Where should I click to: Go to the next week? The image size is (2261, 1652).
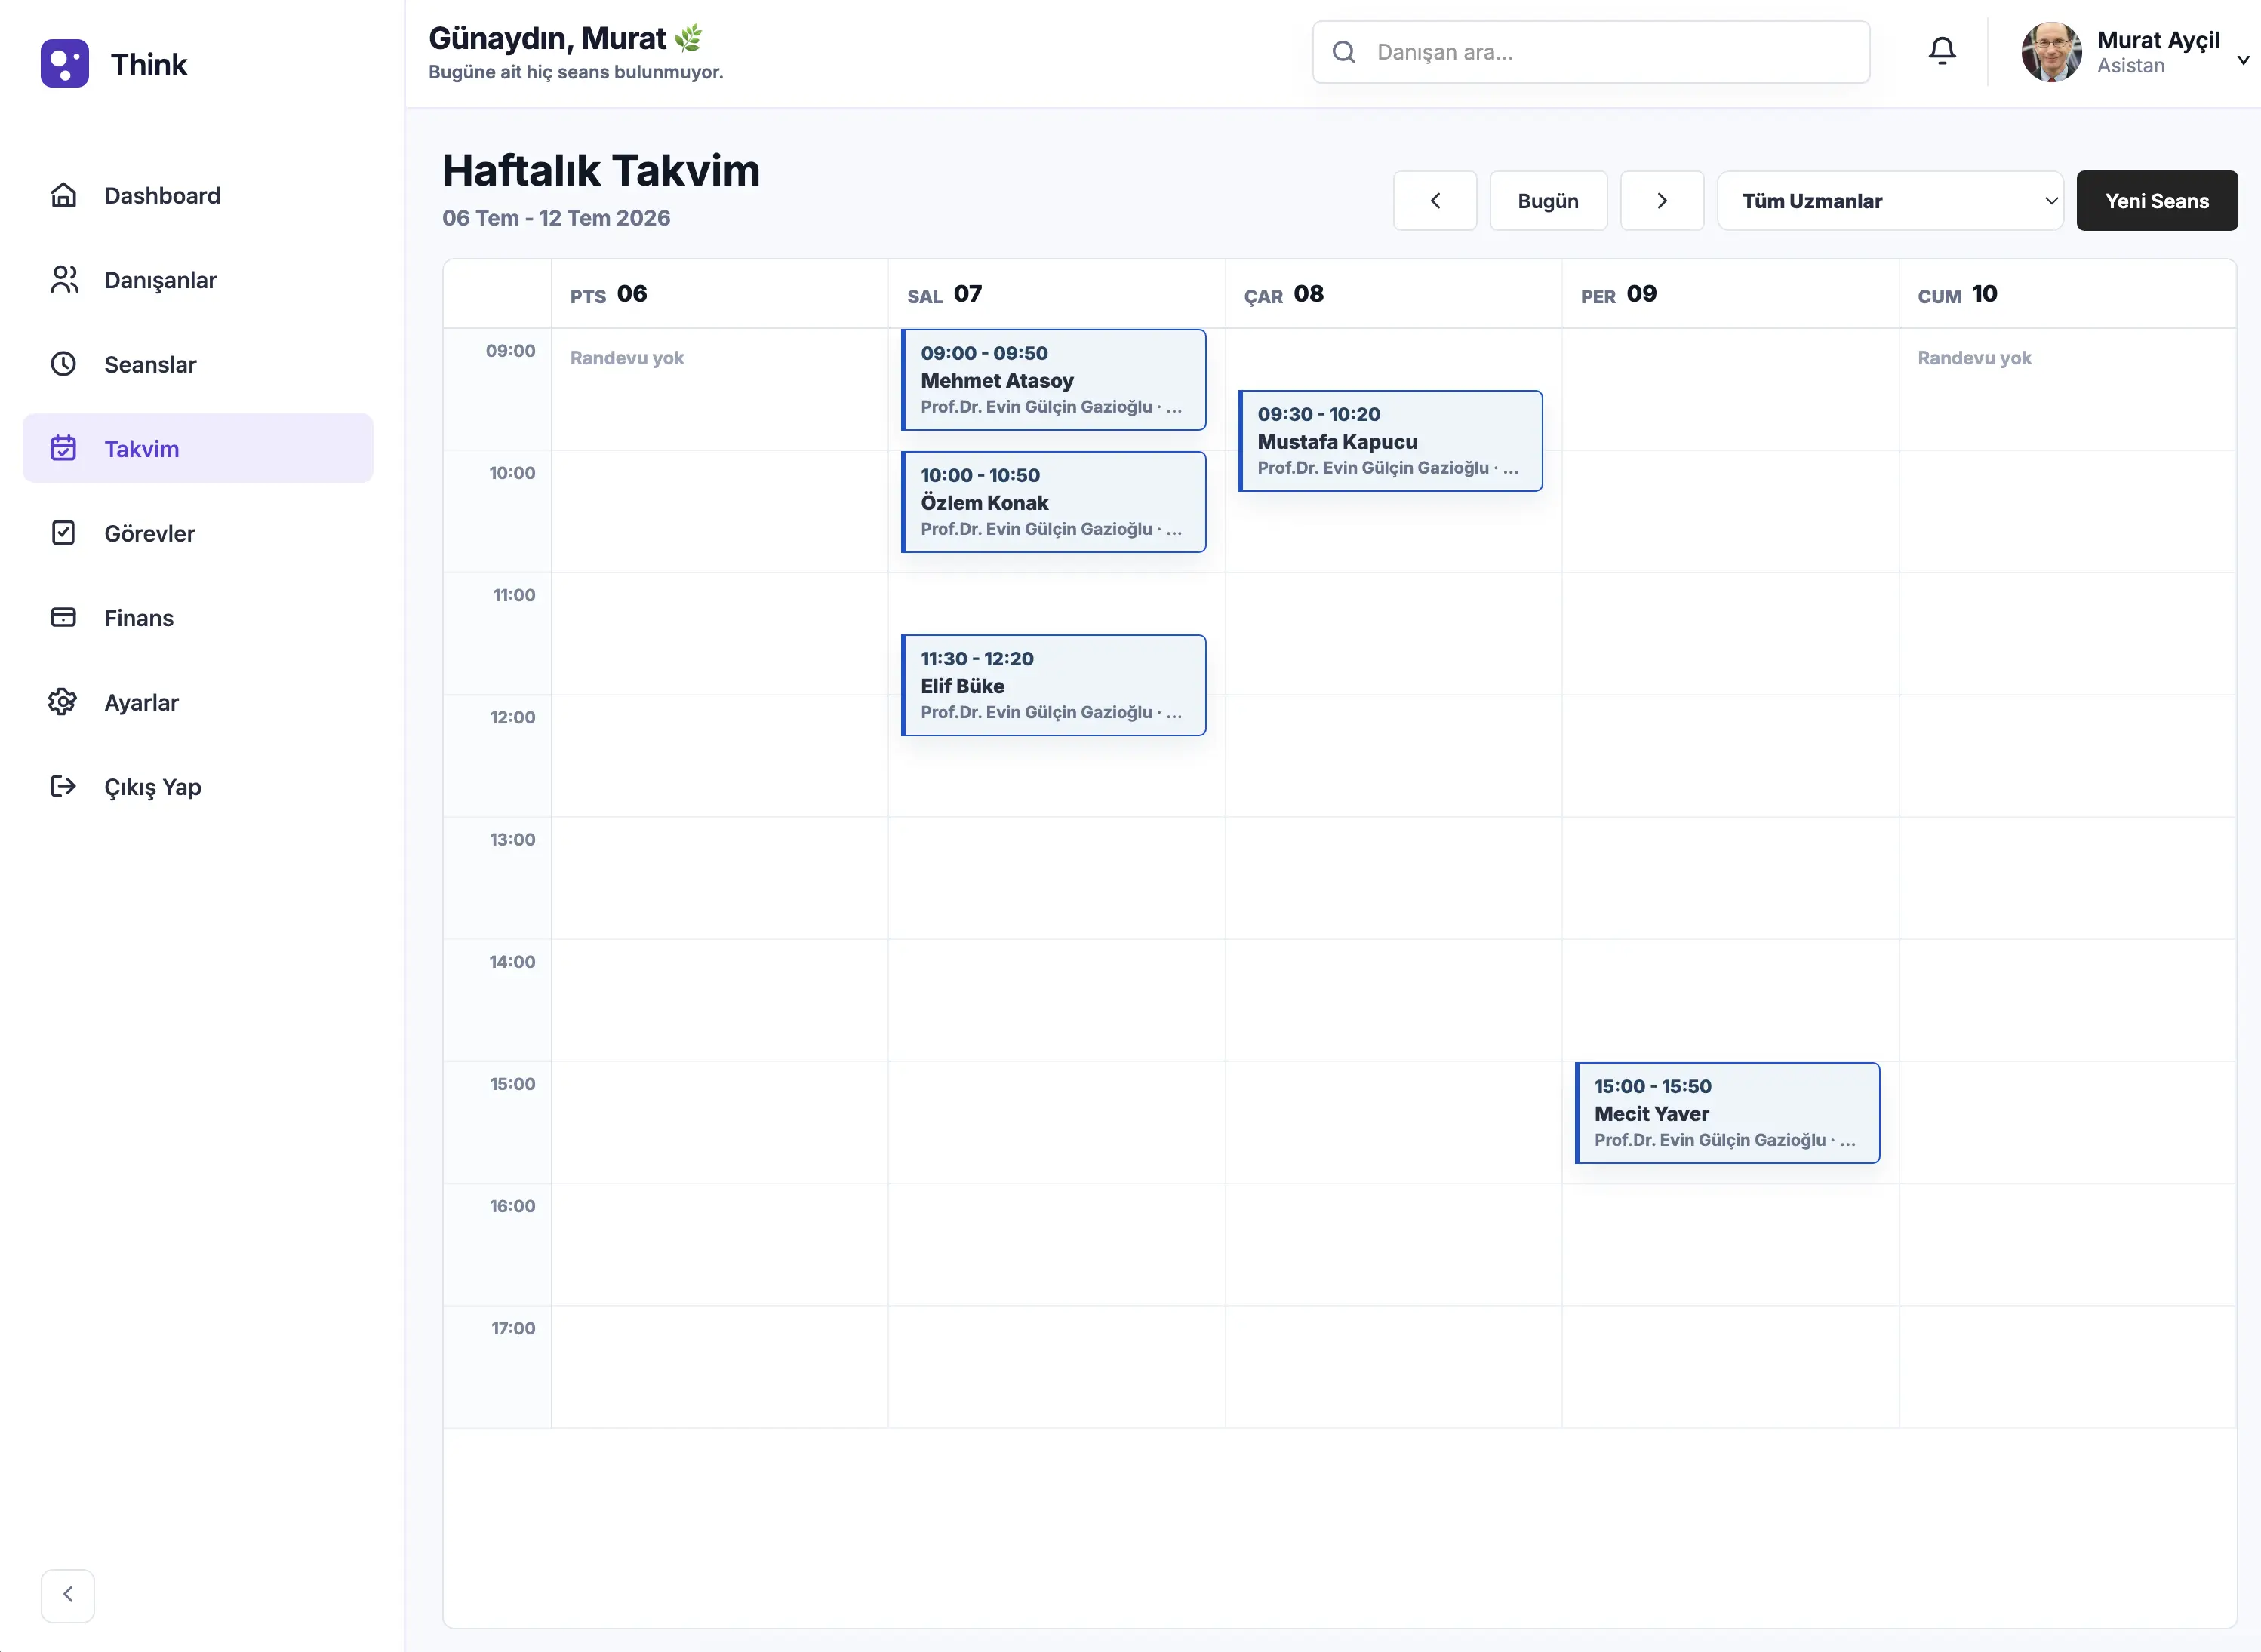coord(1662,201)
